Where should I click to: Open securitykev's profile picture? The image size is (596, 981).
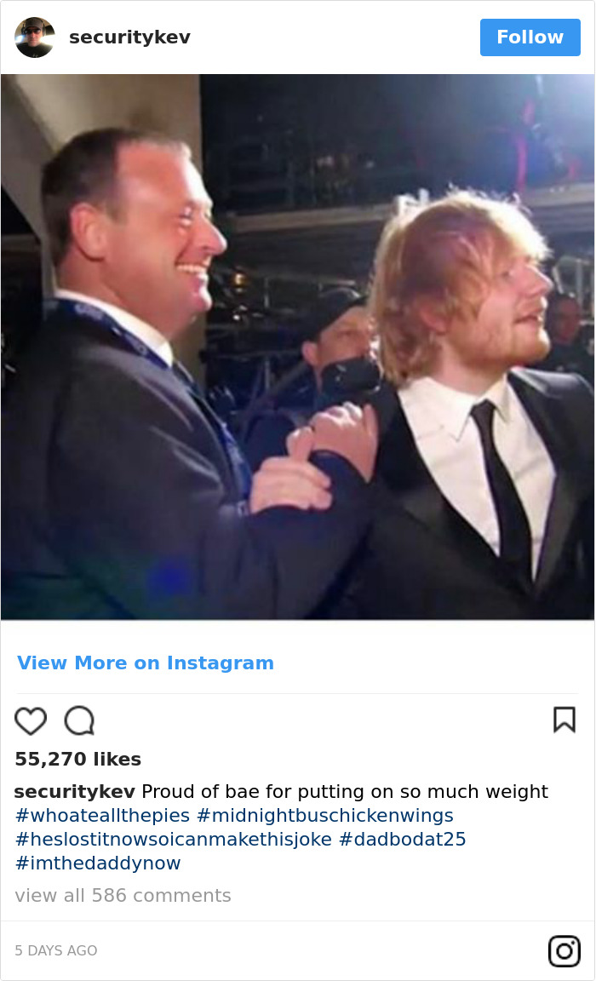(x=35, y=37)
